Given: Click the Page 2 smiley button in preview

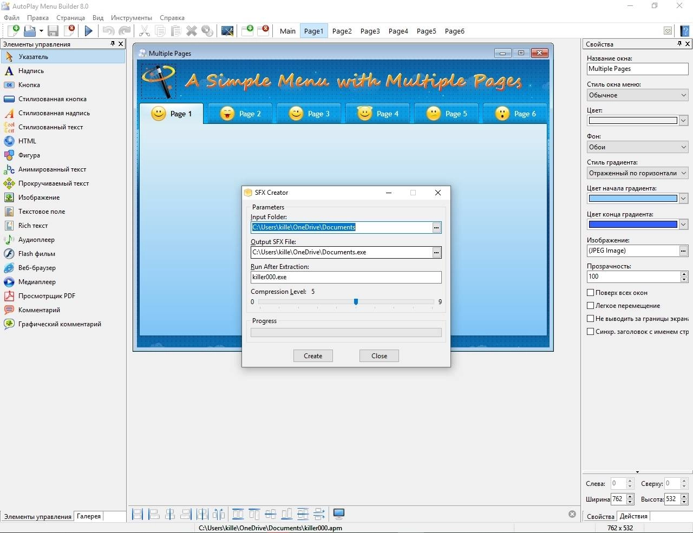Looking at the screenshot, I should pyautogui.click(x=240, y=114).
